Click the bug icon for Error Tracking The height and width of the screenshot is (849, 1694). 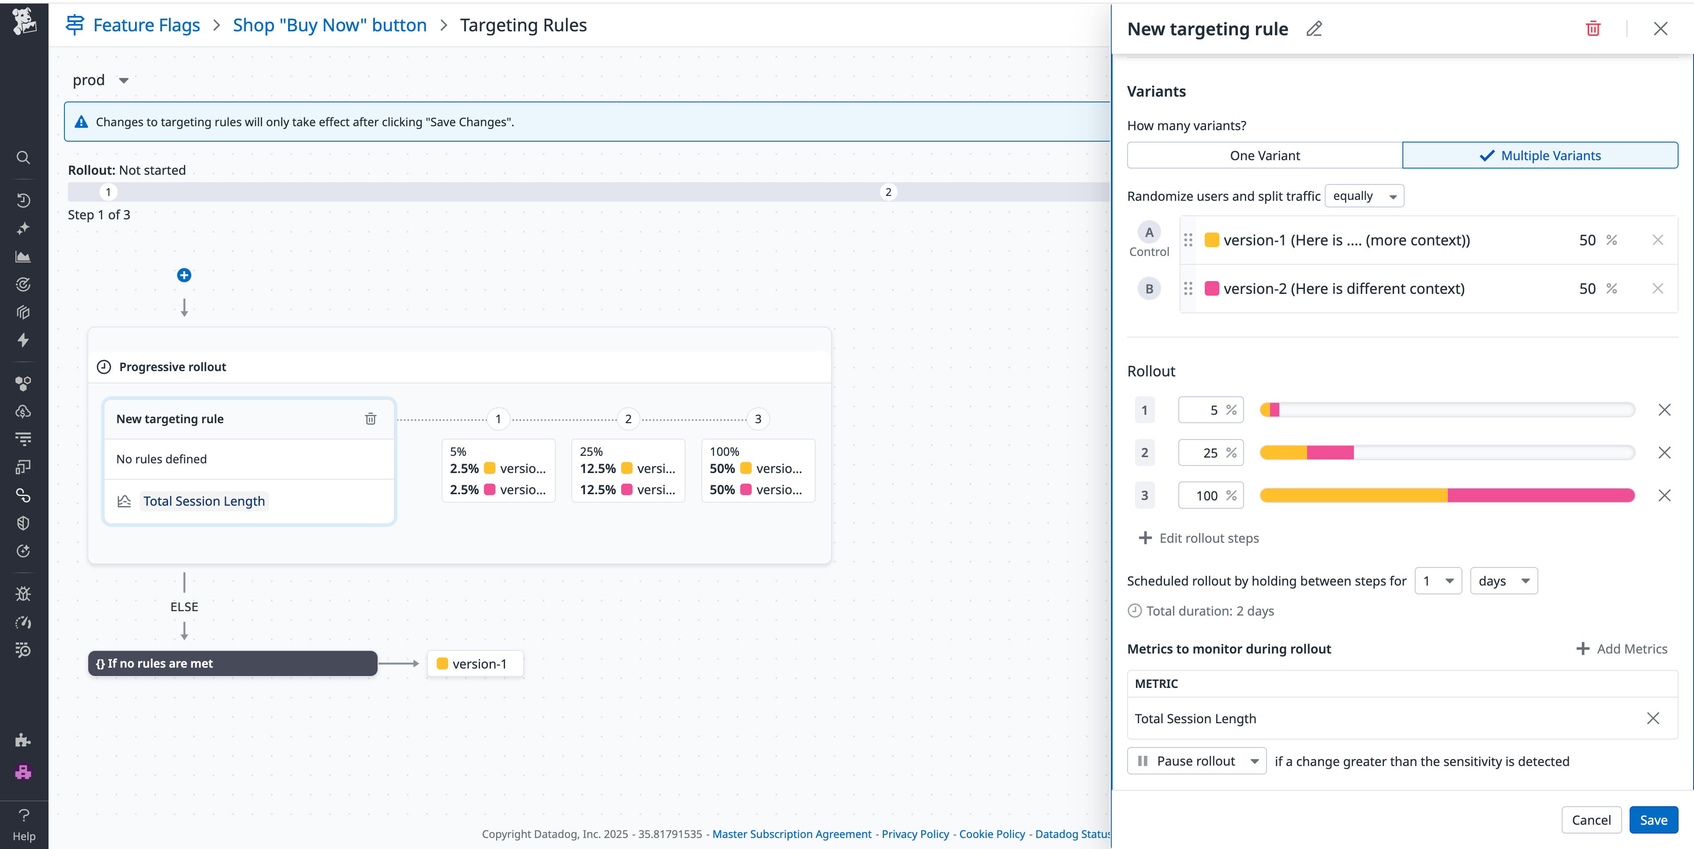(x=24, y=593)
